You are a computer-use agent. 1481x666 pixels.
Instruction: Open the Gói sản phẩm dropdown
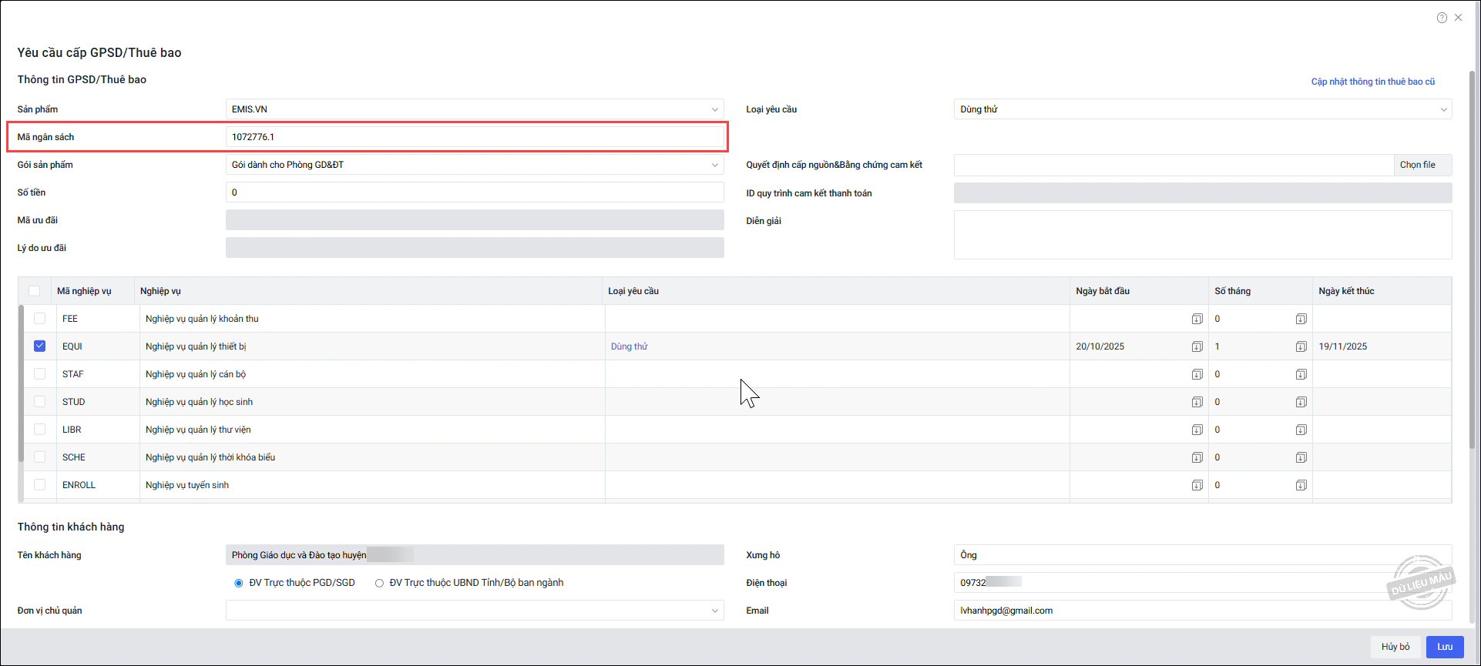tap(714, 165)
